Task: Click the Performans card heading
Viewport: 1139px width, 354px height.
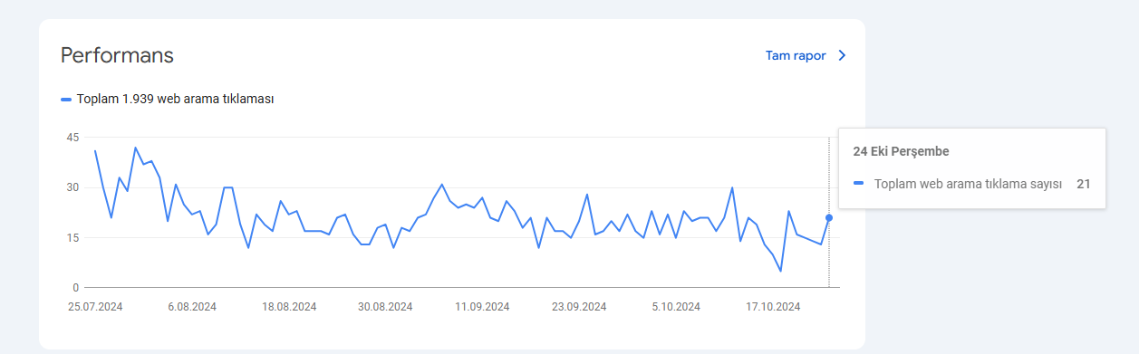Action: (x=117, y=55)
